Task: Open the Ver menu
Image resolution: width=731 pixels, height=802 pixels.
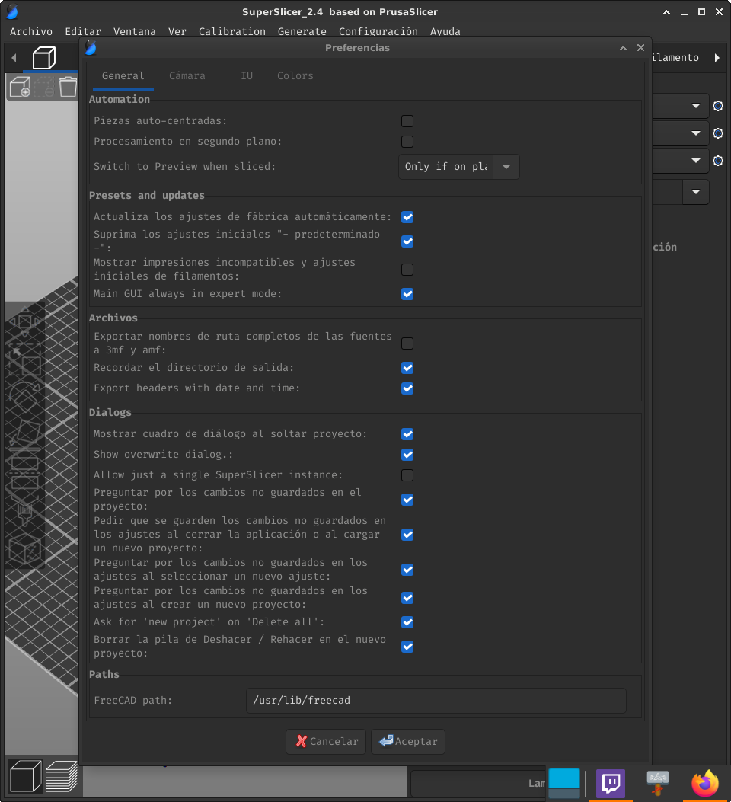Action: coord(177,32)
